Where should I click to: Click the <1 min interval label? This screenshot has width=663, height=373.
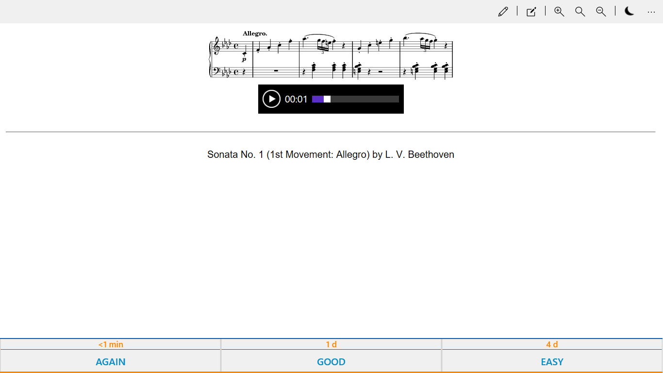111,344
